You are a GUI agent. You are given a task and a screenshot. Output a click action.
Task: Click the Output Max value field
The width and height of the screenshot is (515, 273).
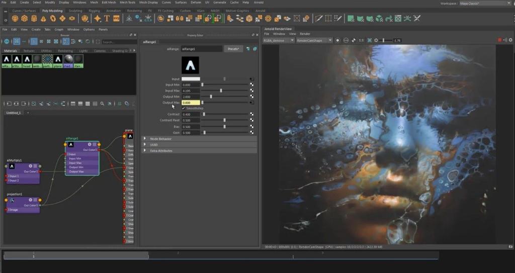(191, 103)
